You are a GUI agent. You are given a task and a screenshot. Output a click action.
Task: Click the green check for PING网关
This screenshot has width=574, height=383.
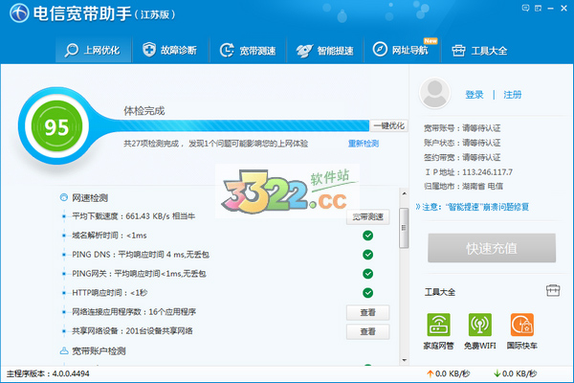(368, 274)
